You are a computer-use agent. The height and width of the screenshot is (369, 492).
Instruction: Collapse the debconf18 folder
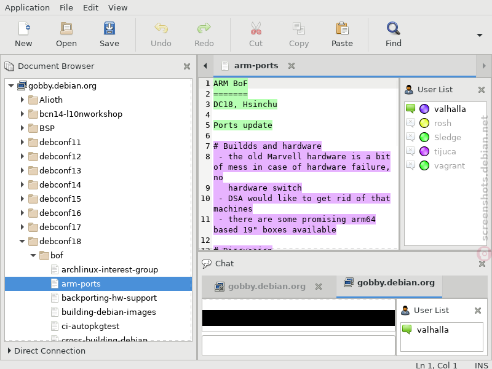22,241
